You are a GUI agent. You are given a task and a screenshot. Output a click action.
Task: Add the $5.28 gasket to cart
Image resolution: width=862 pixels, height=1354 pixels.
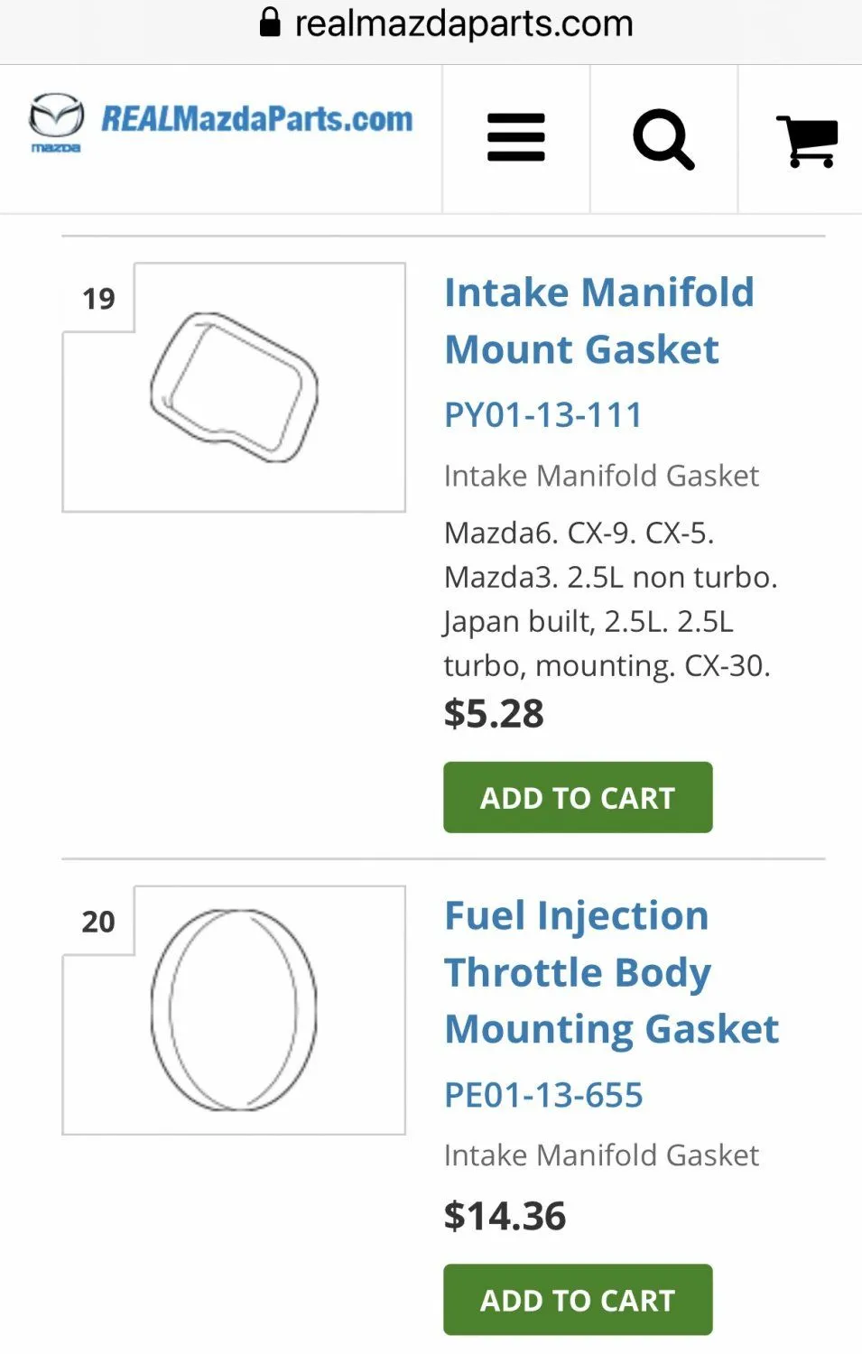click(x=578, y=797)
